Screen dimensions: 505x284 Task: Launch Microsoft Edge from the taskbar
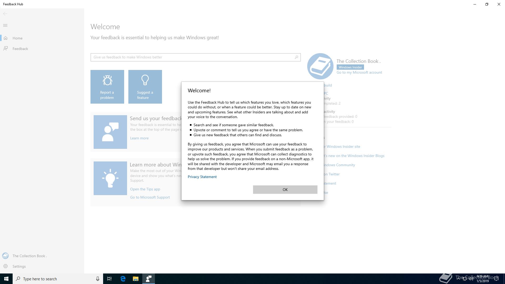click(x=123, y=279)
